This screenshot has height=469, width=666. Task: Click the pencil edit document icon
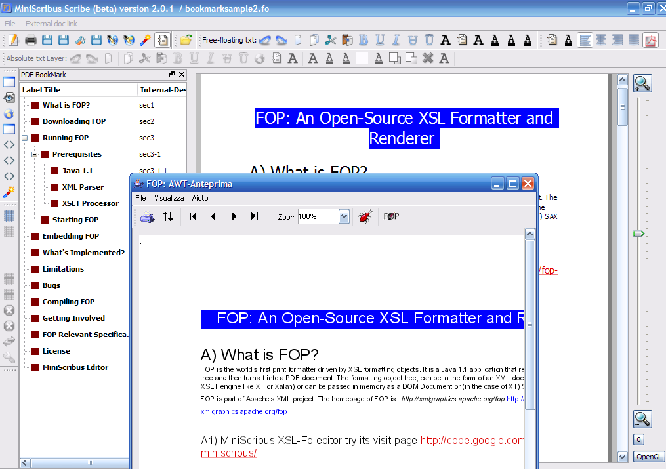click(14, 40)
